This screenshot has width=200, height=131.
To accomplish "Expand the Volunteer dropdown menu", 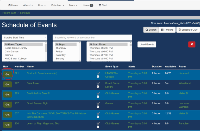I will (x=57, y=5).
